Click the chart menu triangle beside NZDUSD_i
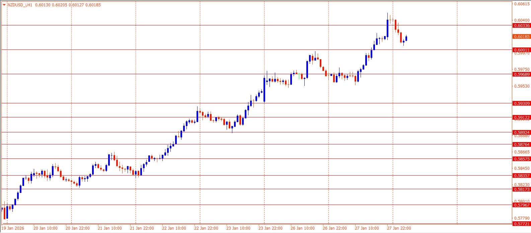 [4, 5]
